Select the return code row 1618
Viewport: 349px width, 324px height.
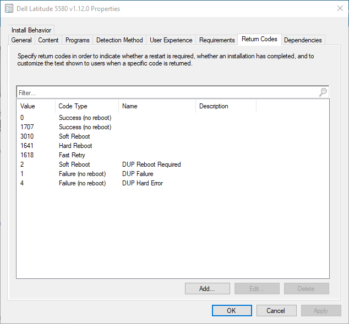click(173, 155)
